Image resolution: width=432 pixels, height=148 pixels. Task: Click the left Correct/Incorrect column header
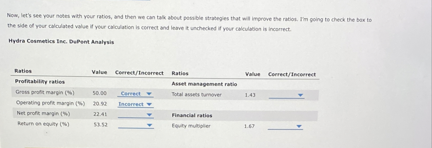(139, 73)
